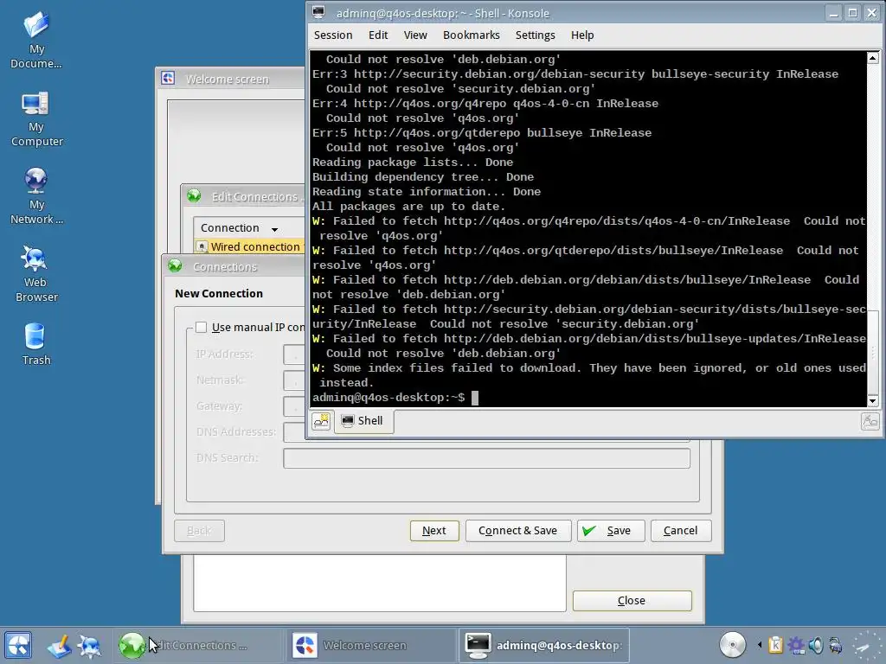Select the Shell tab in Konsole
The height and width of the screenshot is (664, 886).
[x=363, y=421]
